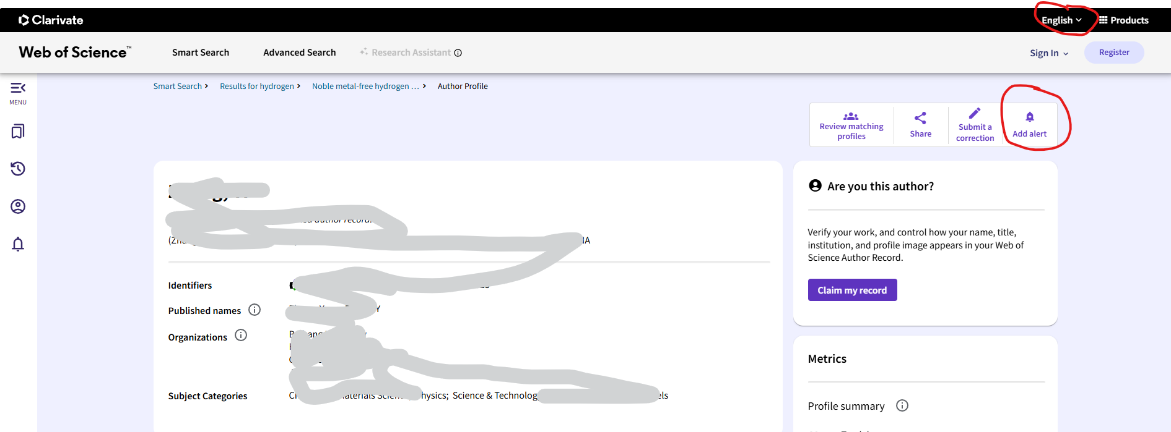
Task: Open the Advanced Search tab
Action: [300, 53]
